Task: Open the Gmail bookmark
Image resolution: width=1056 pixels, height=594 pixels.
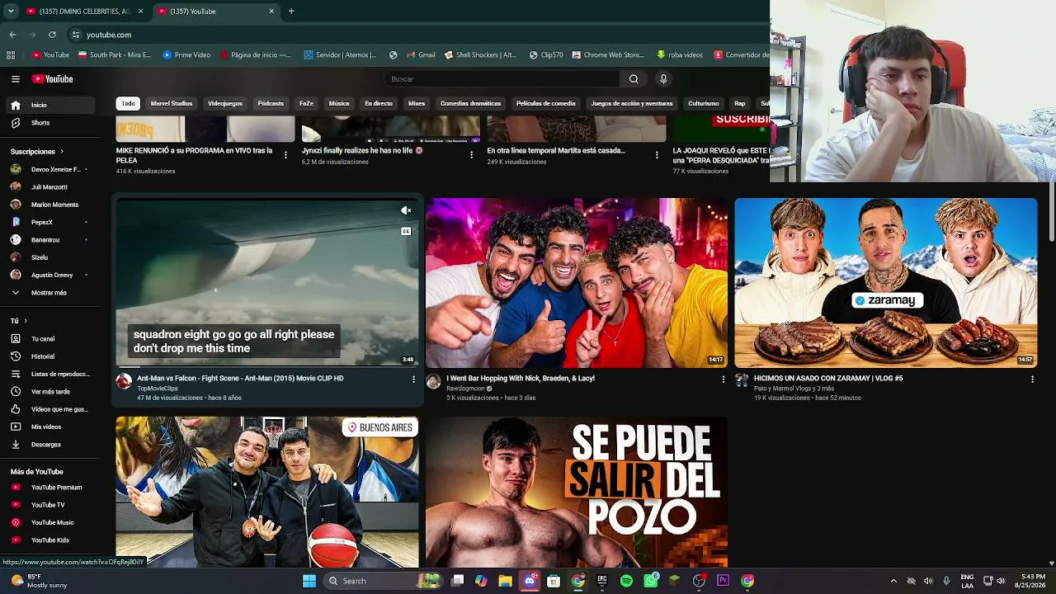Action: pos(420,55)
